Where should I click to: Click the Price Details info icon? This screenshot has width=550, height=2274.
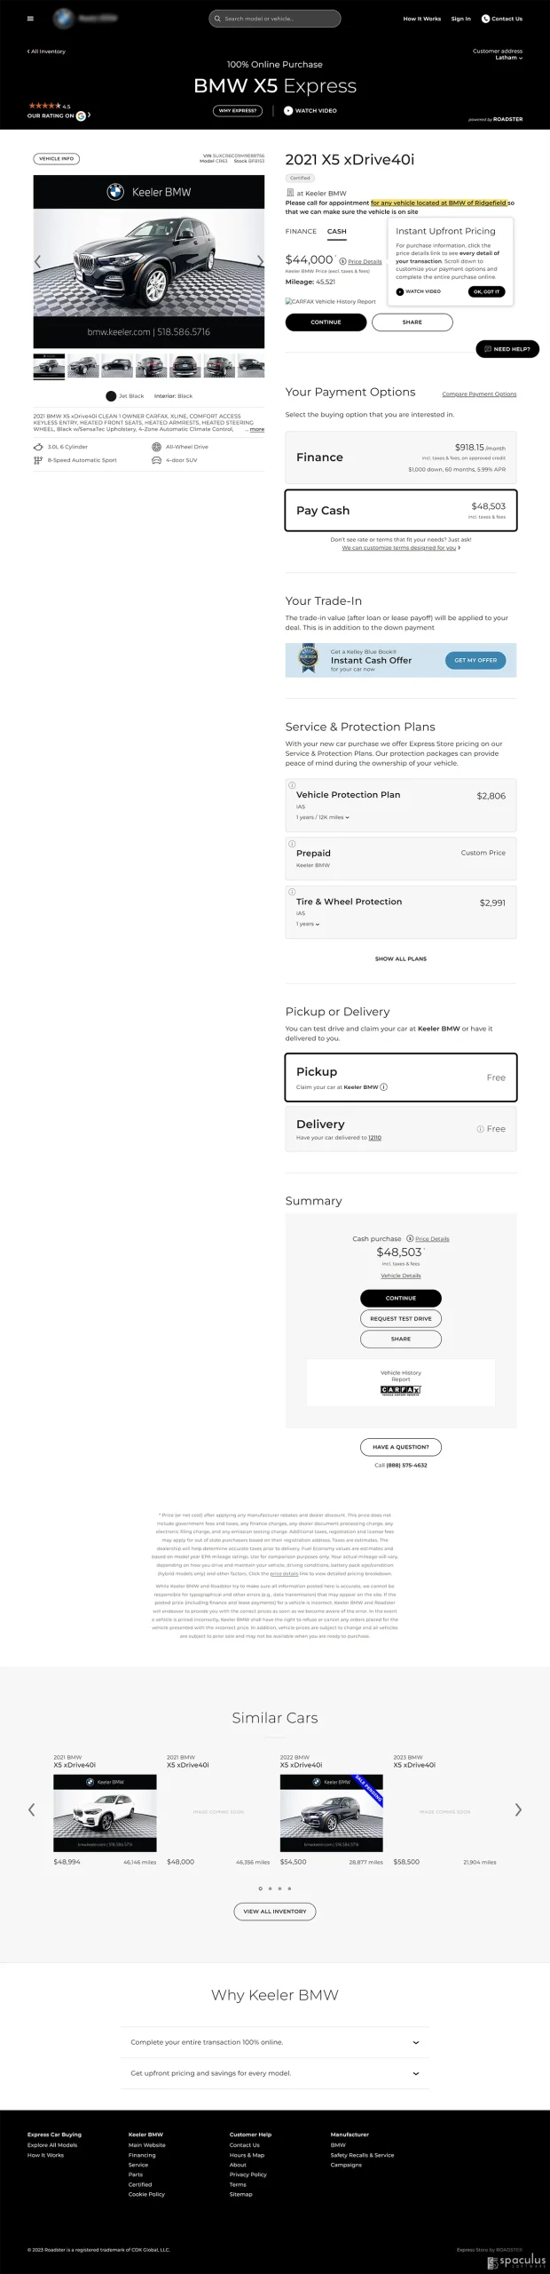pyautogui.click(x=342, y=261)
